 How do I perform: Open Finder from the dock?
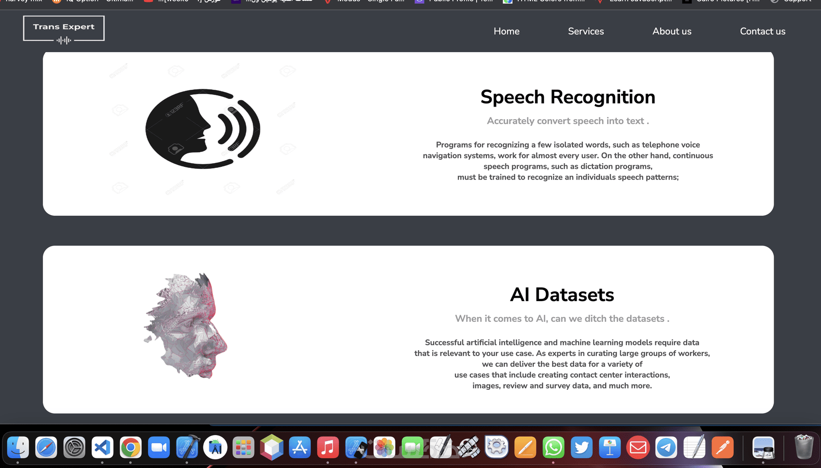[18, 447]
